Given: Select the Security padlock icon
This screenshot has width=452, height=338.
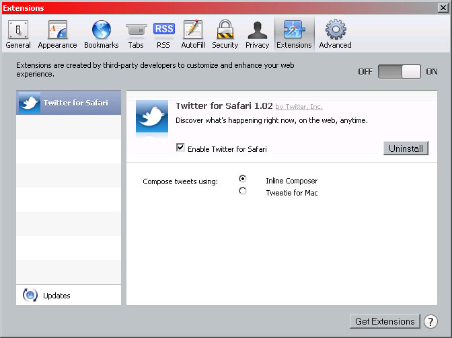Looking at the screenshot, I should (225, 30).
